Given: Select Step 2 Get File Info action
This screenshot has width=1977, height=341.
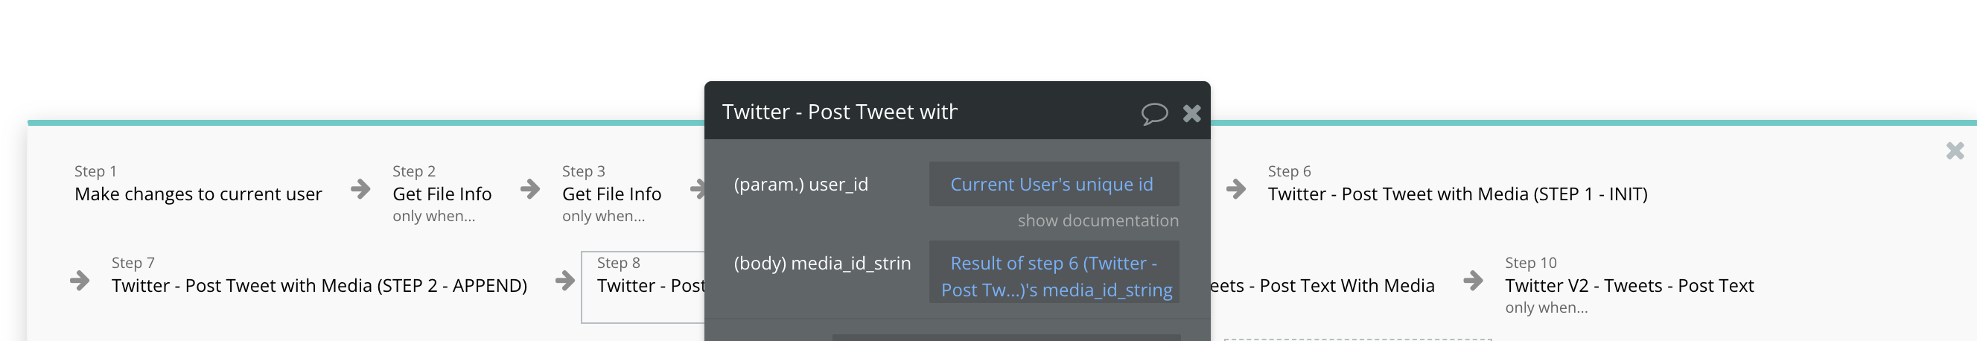Looking at the screenshot, I should 442,194.
